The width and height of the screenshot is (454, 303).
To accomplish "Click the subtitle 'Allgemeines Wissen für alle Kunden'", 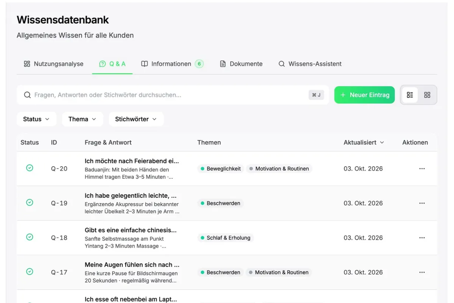I will 75,36.
